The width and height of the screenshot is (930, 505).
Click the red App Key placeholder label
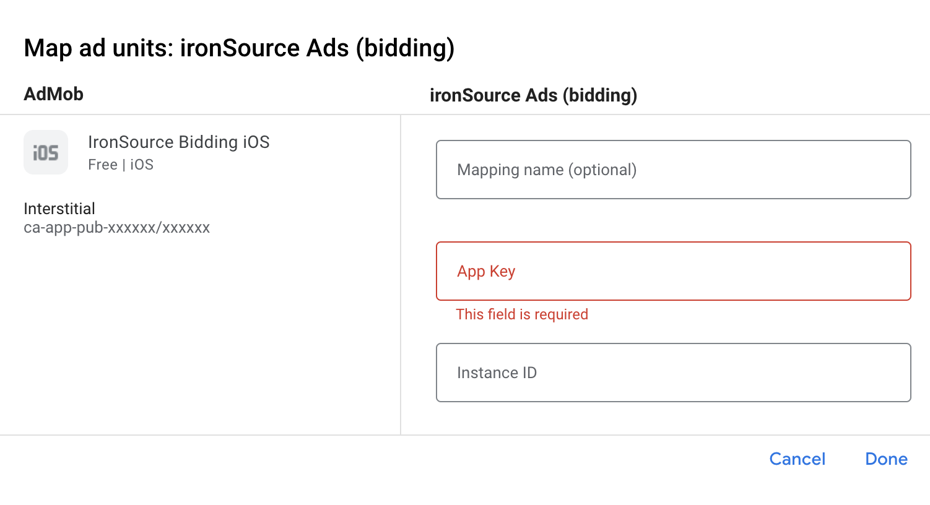[x=486, y=271]
